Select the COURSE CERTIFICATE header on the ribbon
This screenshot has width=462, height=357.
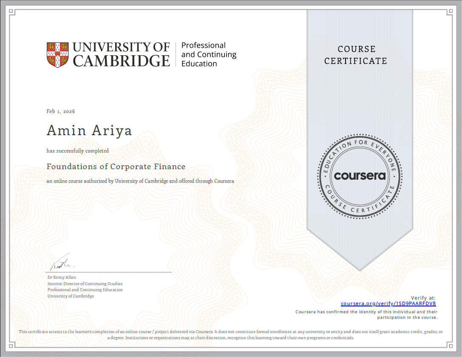[356, 55]
